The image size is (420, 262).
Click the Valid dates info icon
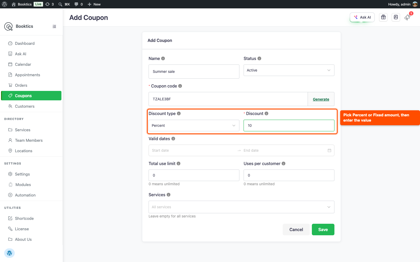click(x=173, y=139)
